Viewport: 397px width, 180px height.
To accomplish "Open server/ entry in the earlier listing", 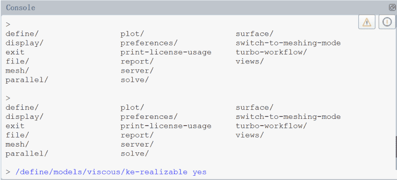I will pos(137,71).
